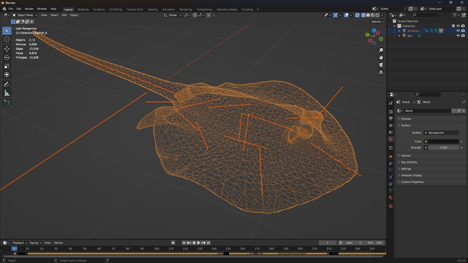Switch to the Sculpting workspace tab
The image size is (468, 263).
pyautogui.click(x=99, y=9)
